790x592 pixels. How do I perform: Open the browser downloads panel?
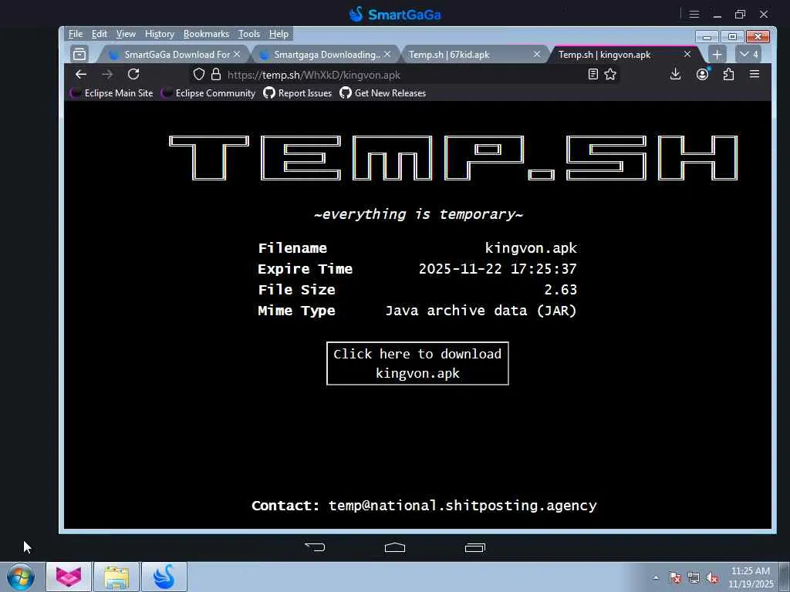point(676,75)
